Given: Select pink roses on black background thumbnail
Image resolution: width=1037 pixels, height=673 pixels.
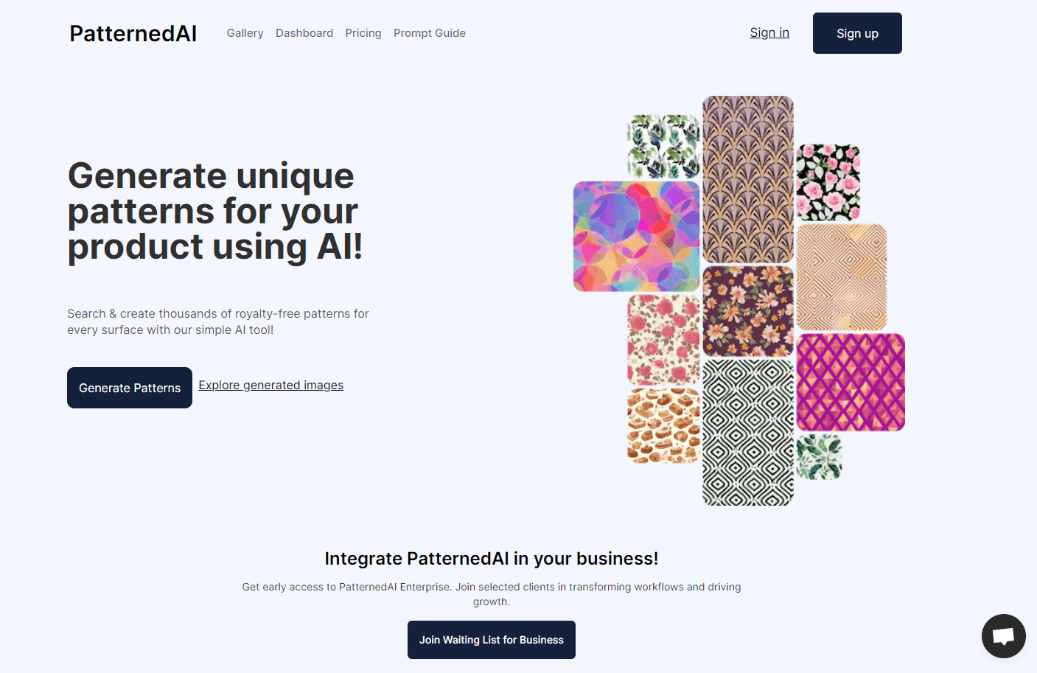Looking at the screenshot, I should (828, 183).
